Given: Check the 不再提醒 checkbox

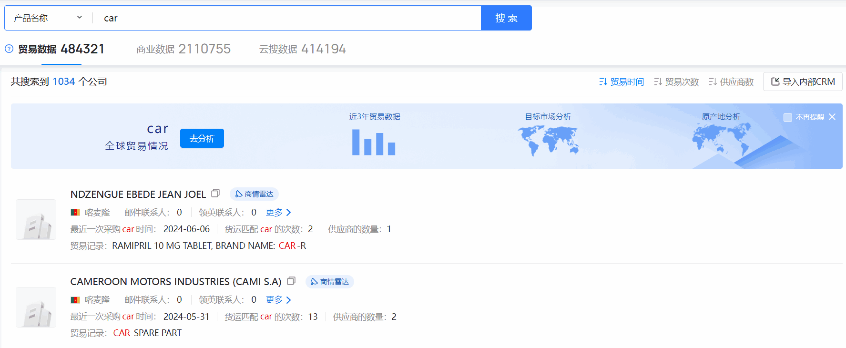Looking at the screenshot, I should [788, 117].
